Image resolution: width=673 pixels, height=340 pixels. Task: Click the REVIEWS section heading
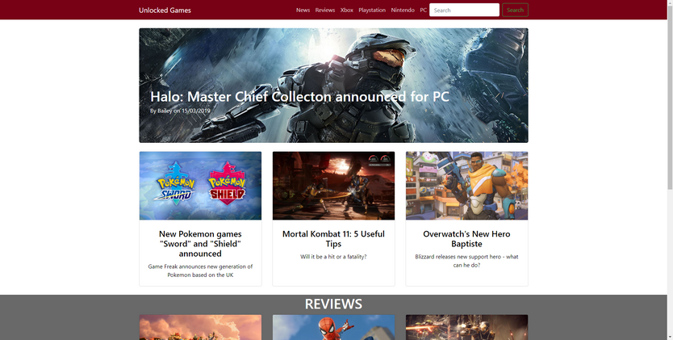pos(333,304)
